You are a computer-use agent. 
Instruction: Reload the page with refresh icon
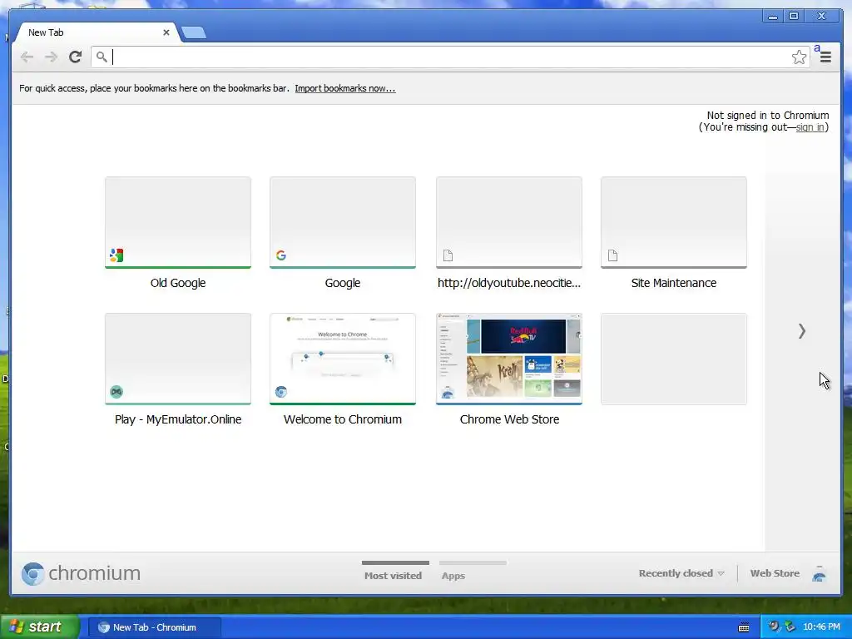(76, 57)
